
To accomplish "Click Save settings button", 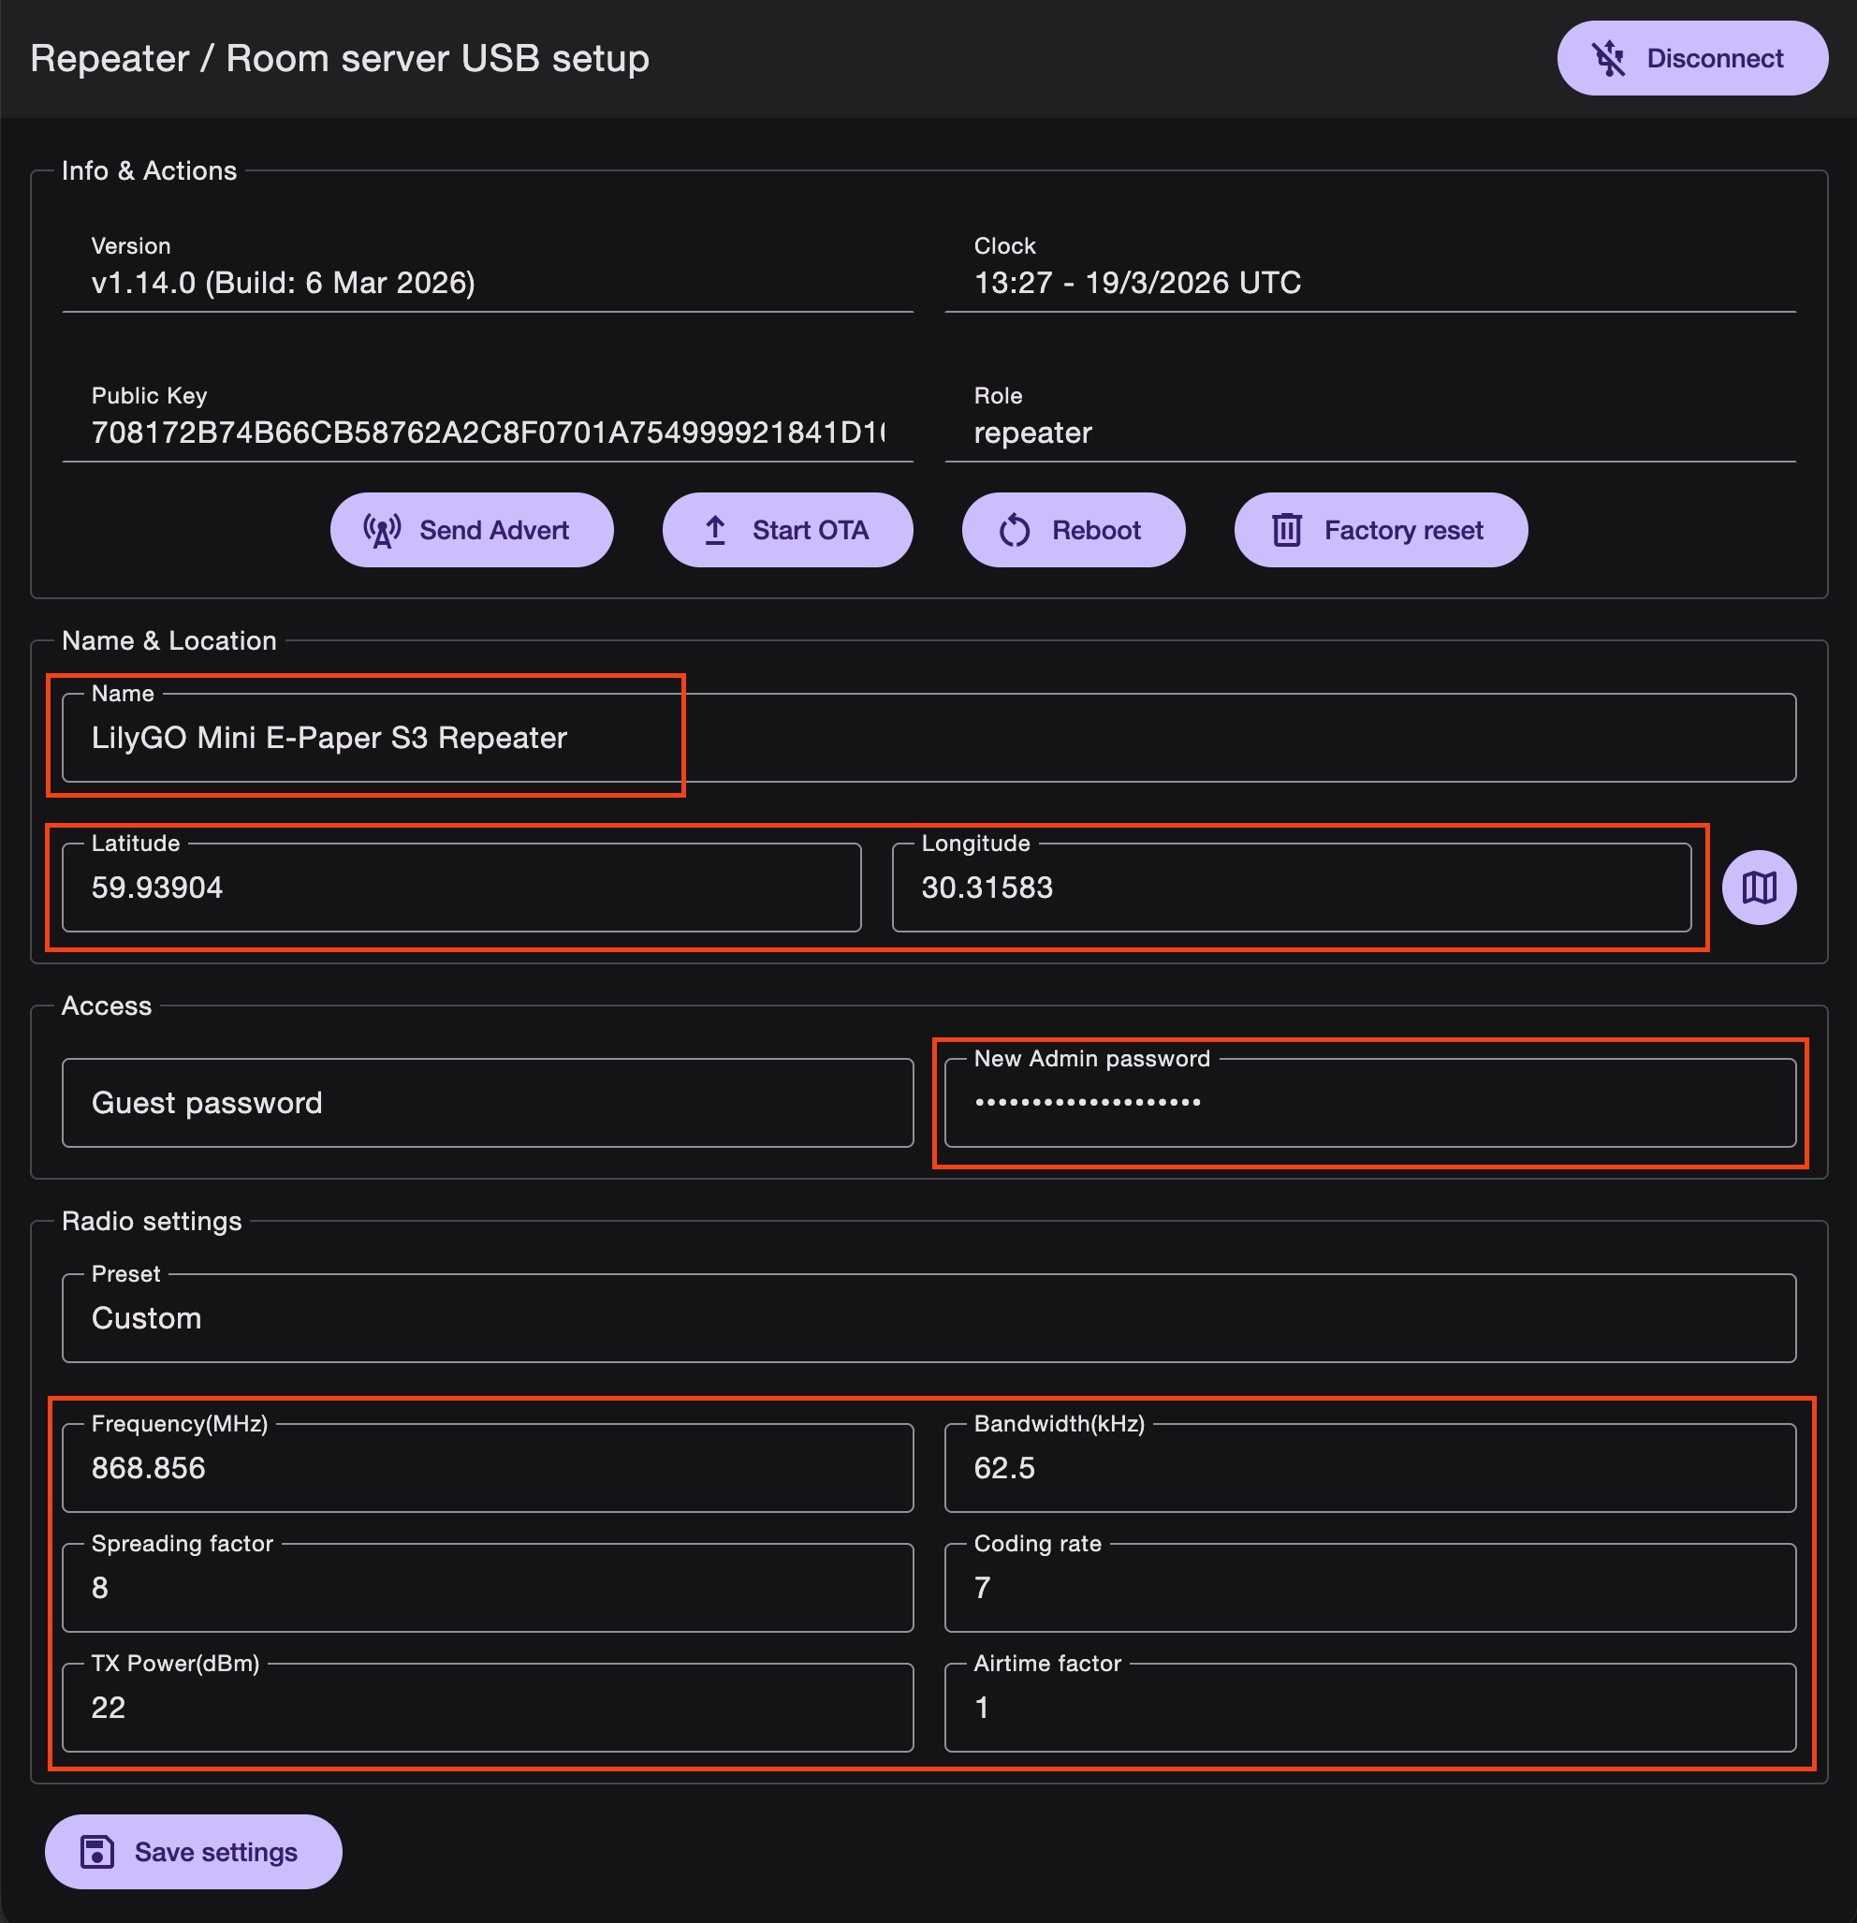I will point(193,1851).
